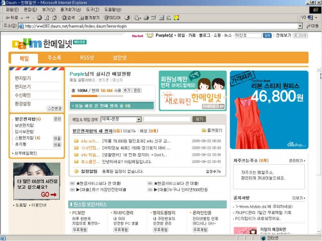Open the 보기(V) menu

click(49, 10)
